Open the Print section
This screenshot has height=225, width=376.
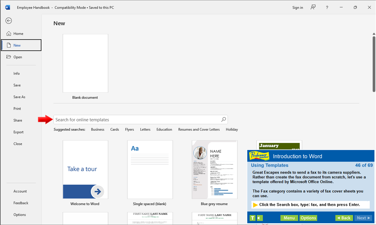(17, 108)
